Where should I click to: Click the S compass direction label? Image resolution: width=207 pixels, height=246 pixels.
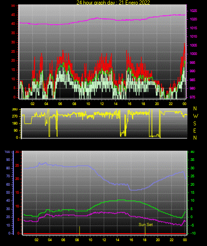[x=195, y=124]
